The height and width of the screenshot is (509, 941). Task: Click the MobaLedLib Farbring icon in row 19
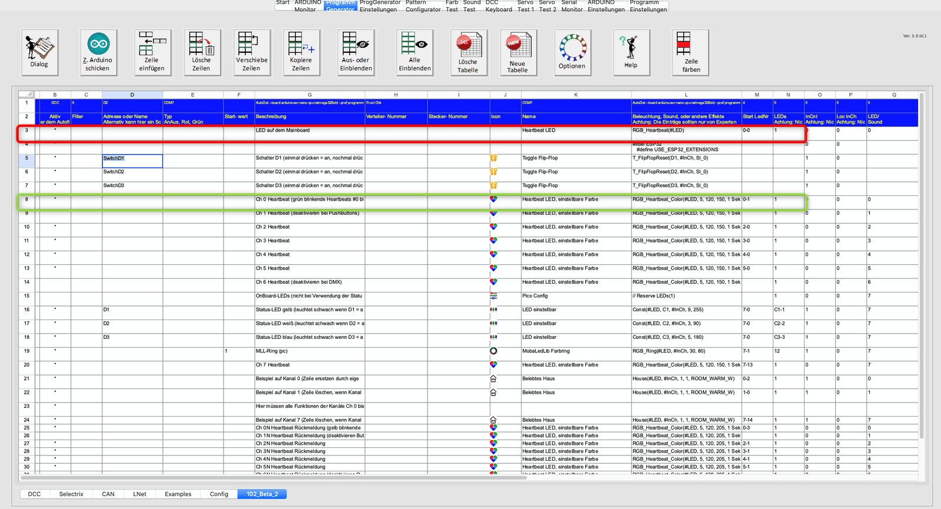click(x=493, y=351)
